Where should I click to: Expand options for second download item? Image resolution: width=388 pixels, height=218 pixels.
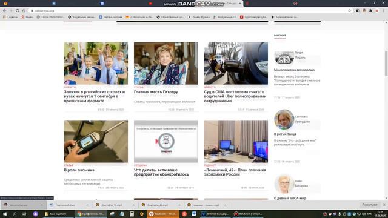(x=87, y=205)
